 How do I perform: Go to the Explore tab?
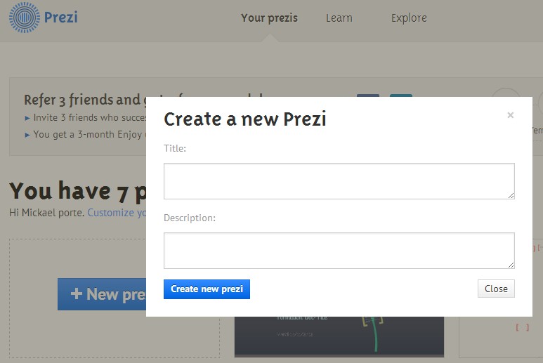pos(409,18)
